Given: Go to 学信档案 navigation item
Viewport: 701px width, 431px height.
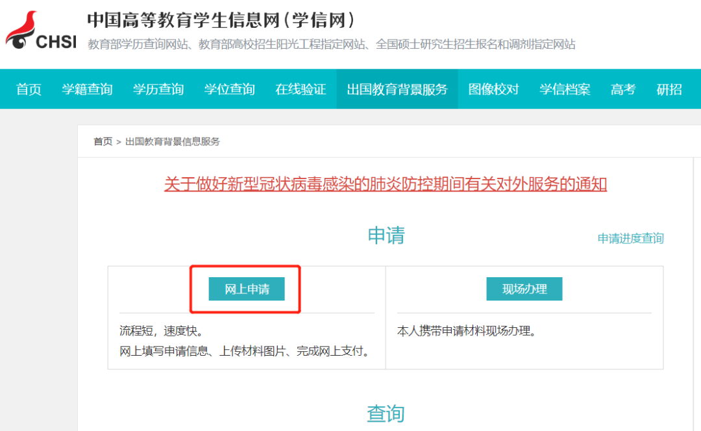Looking at the screenshot, I should [565, 90].
